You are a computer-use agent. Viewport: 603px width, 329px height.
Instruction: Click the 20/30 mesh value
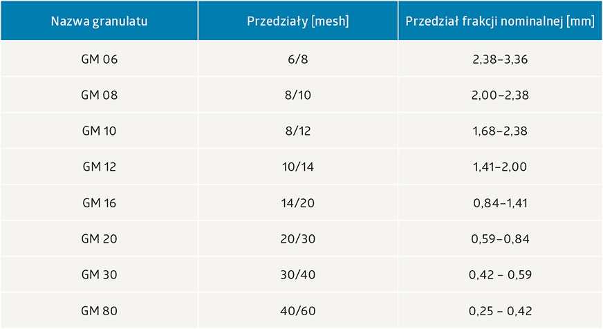tap(297, 239)
